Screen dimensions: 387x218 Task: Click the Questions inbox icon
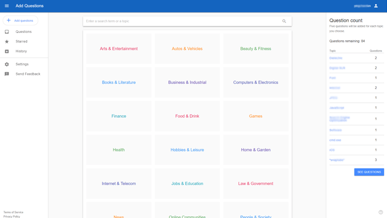pos(7,32)
